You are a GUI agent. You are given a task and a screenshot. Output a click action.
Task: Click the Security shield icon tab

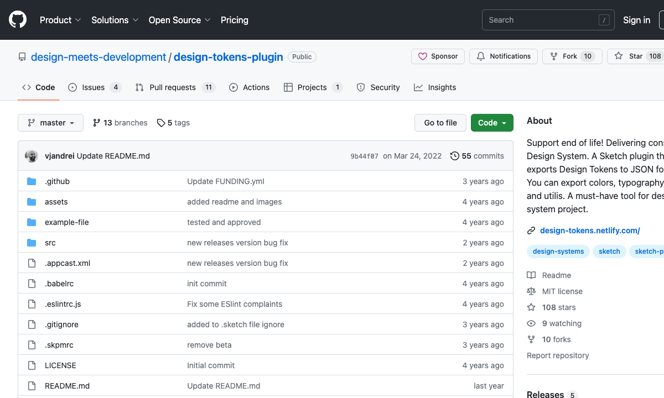(x=361, y=87)
